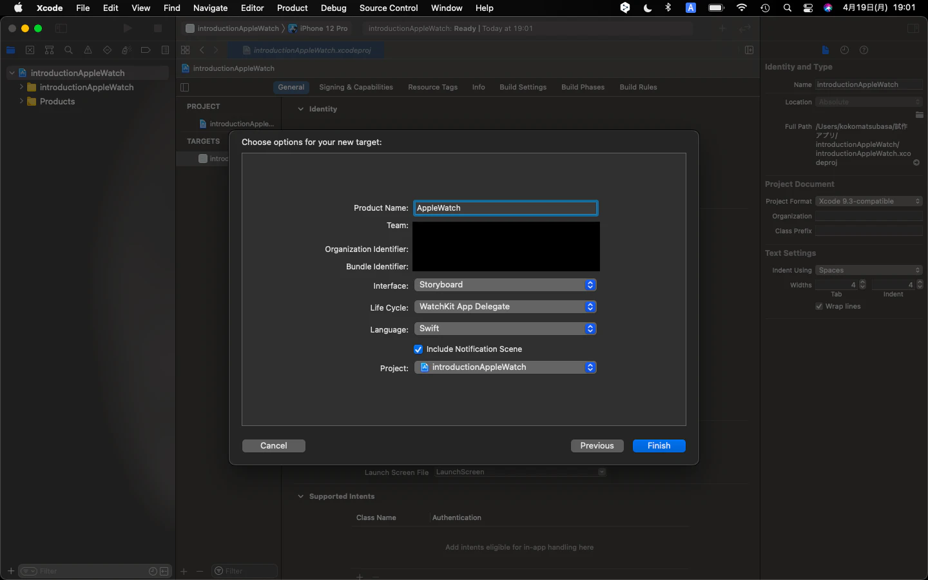Hide the project and targets list sidebar

click(185, 88)
